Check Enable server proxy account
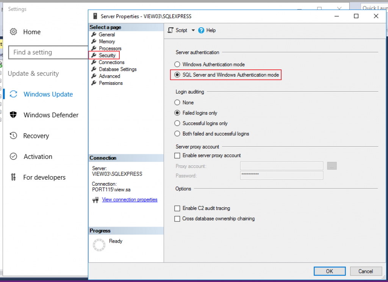Screen dimensions: 388x282 [177, 155]
